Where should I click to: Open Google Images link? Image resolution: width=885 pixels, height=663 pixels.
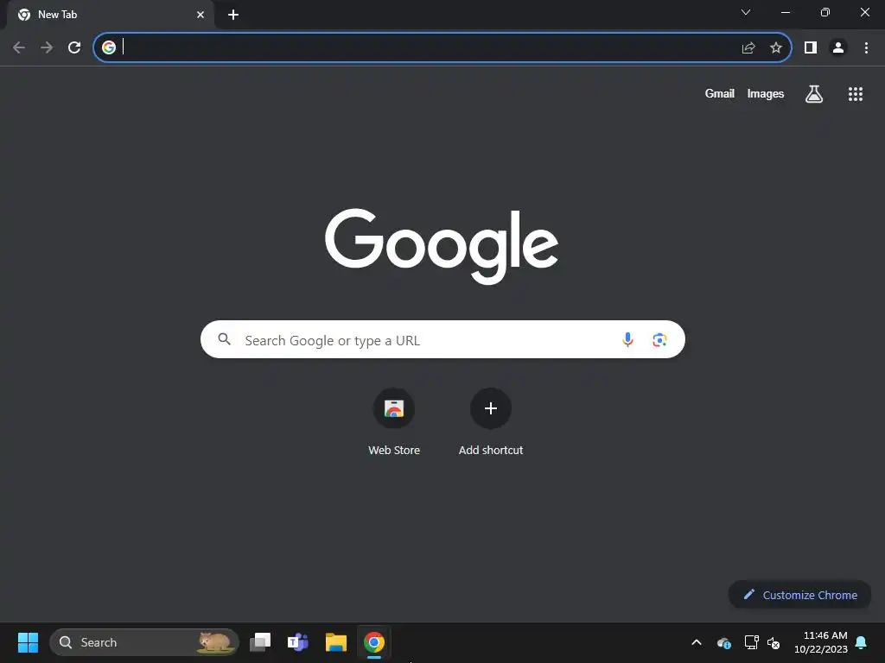coord(766,93)
